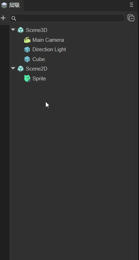Click the Scene3D cube icon
Screen dimensions: 139x260
point(21,30)
